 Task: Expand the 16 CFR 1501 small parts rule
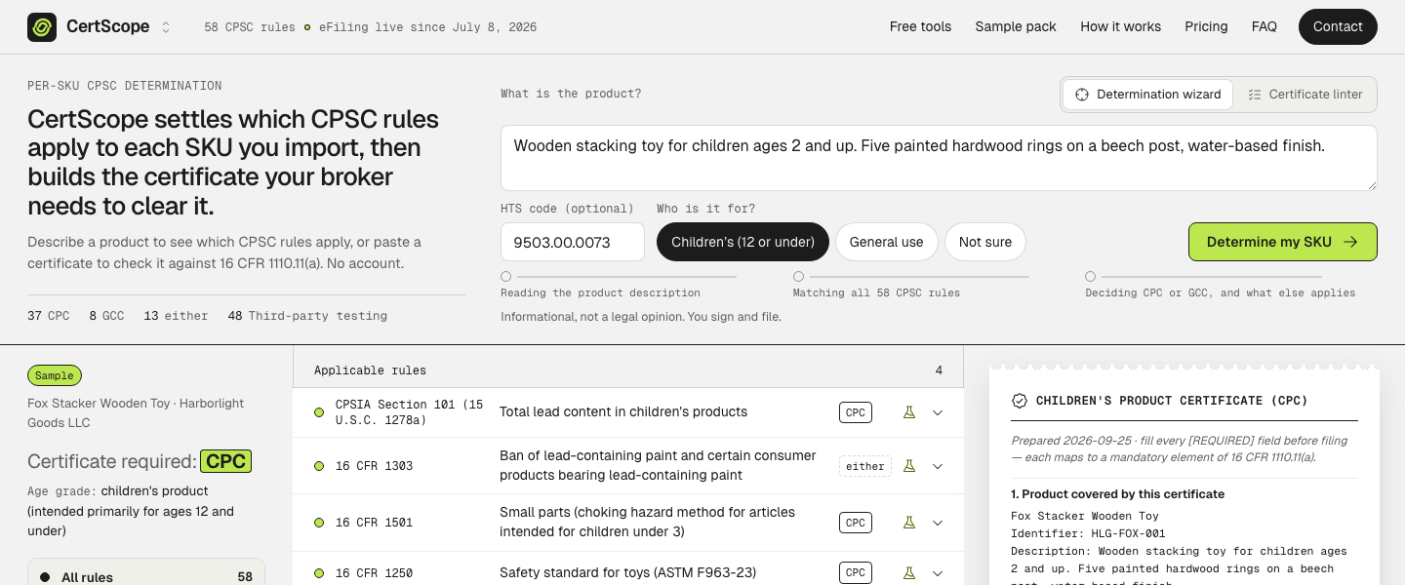(x=938, y=523)
